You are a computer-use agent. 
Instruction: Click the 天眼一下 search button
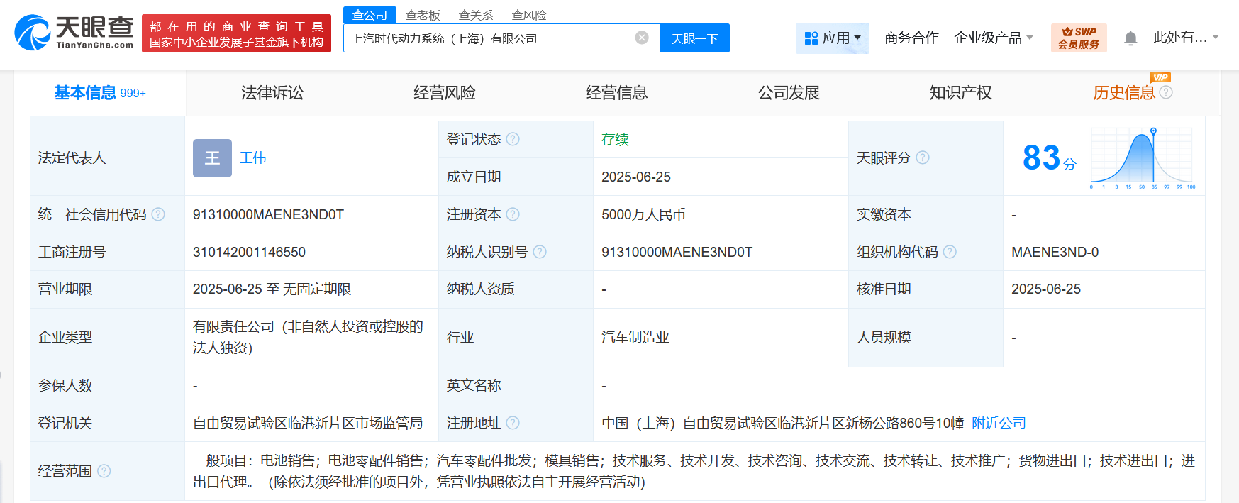(695, 38)
